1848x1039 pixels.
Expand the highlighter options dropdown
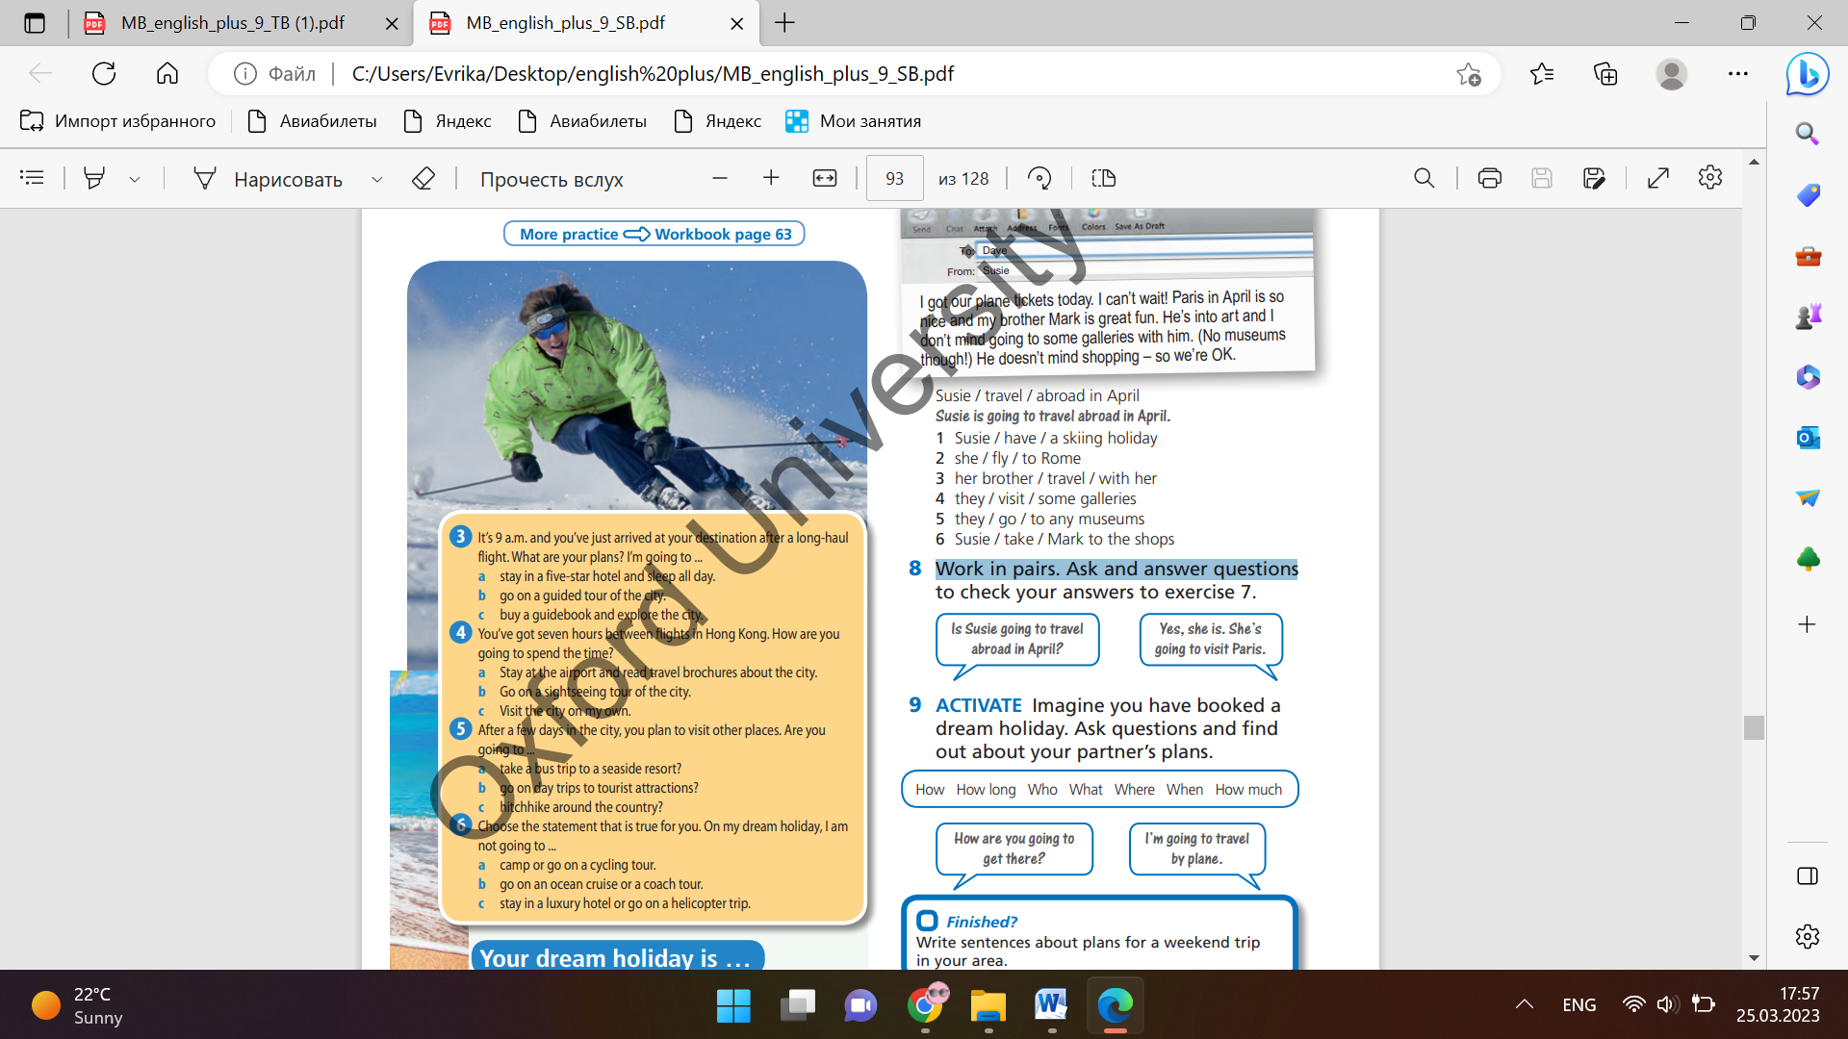tap(135, 179)
